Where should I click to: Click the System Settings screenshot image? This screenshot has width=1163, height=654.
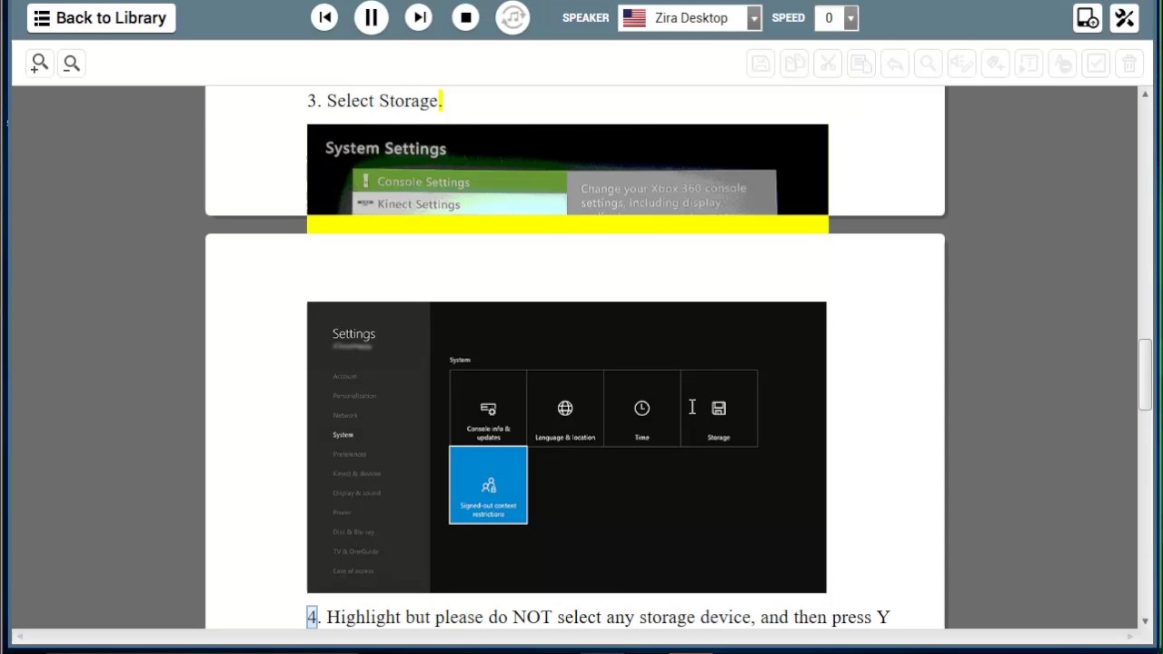tap(568, 169)
